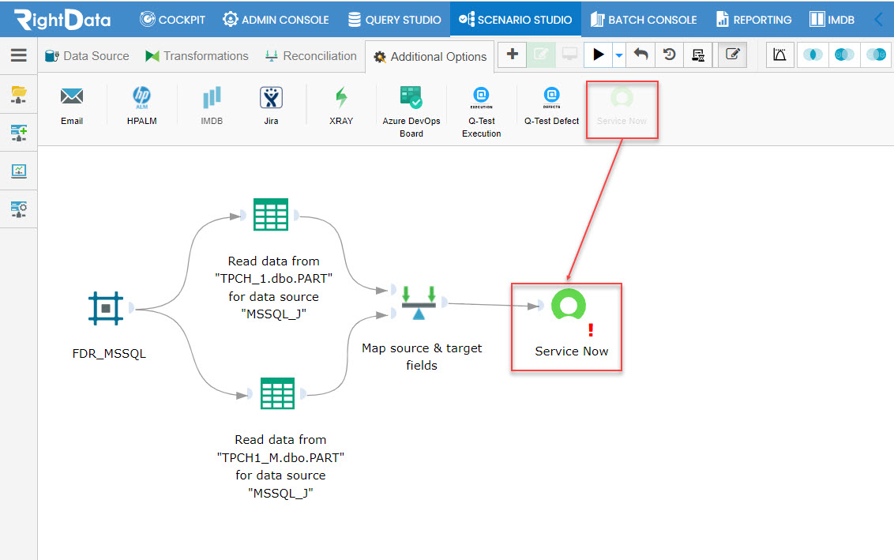Switch to the Transformations tab

point(197,56)
